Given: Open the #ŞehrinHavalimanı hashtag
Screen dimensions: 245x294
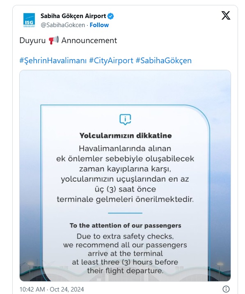Looking at the screenshot, I should point(53,60).
